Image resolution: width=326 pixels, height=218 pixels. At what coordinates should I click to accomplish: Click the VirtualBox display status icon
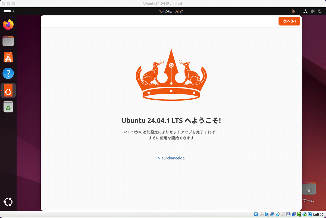289,214
